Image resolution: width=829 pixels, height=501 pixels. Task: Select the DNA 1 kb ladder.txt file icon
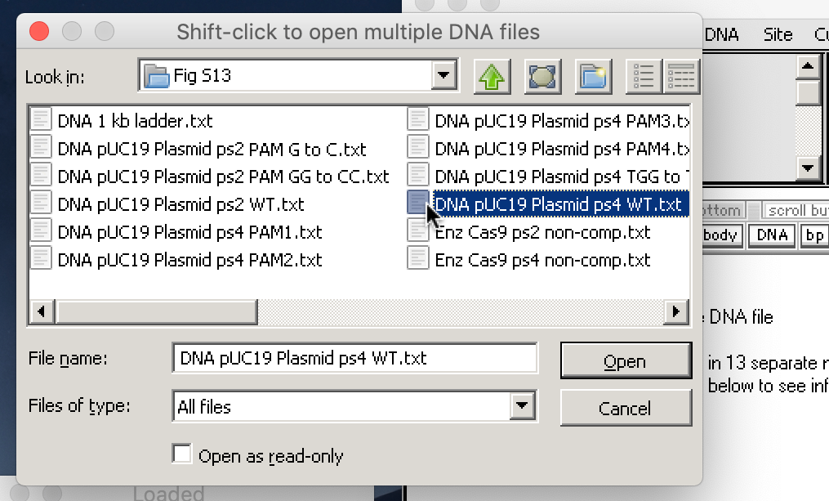click(x=41, y=119)
